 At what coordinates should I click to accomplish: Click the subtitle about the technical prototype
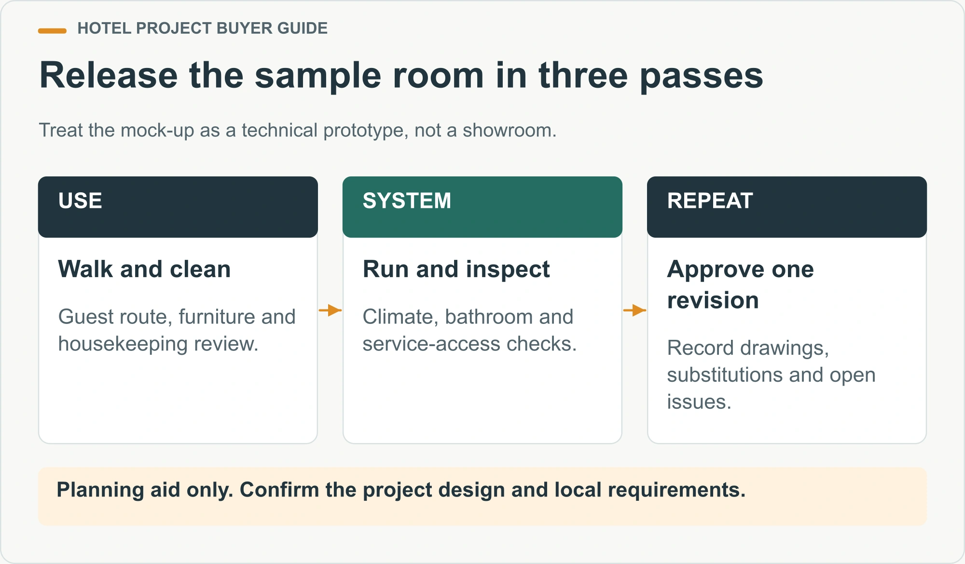[298, 130]
